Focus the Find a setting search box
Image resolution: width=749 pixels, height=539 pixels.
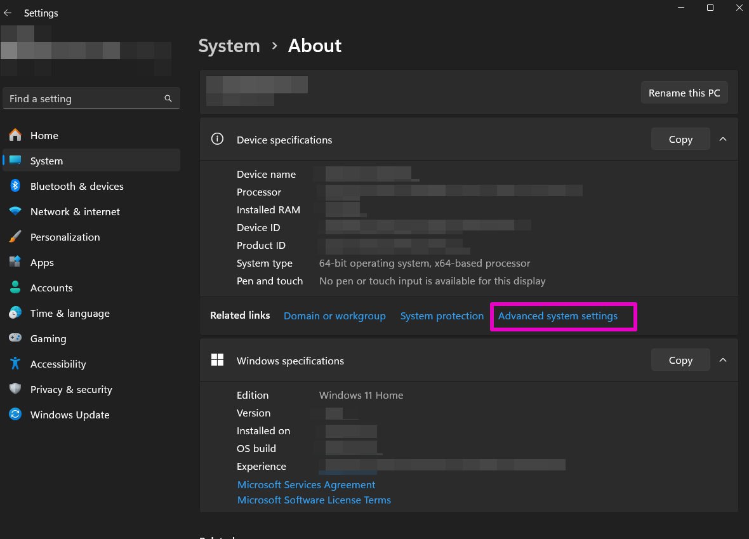click(x=91, y=98)
